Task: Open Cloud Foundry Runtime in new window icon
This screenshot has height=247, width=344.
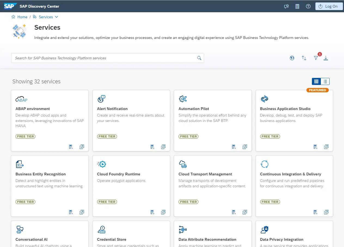Action: (x=163, y=212)
